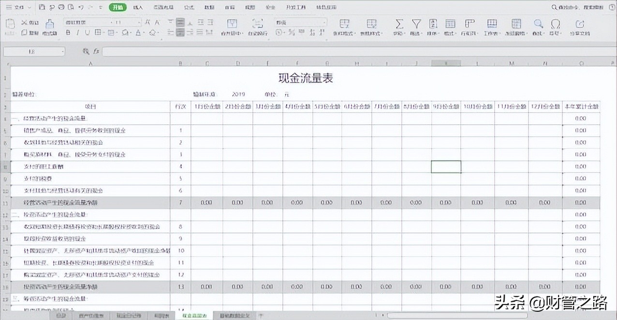Switch to the 插入 ribbon tab
Screen dimensions: 617x320
tap(138, 7)
